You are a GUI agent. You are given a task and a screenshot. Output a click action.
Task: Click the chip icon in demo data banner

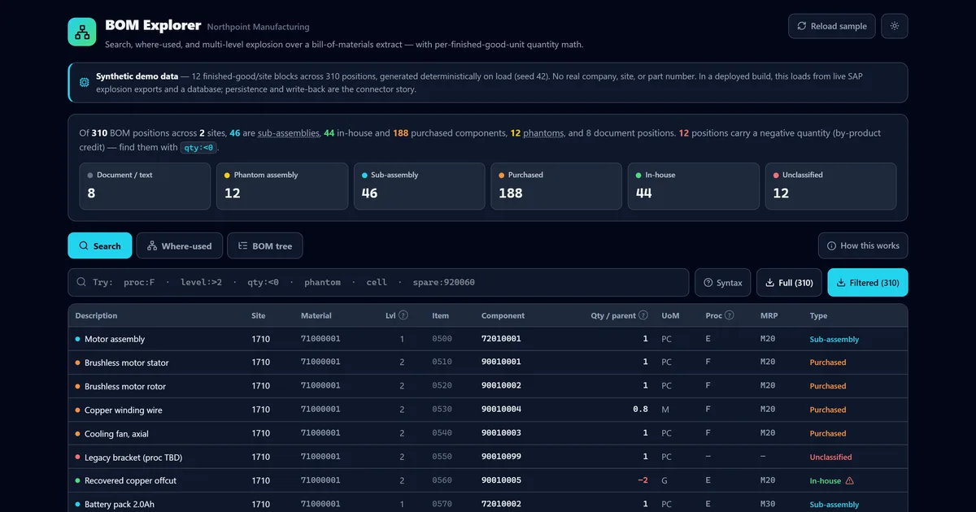point(85,83)
